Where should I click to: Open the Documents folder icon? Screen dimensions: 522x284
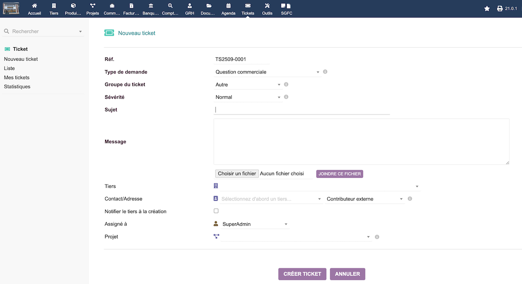click(209, 6)
